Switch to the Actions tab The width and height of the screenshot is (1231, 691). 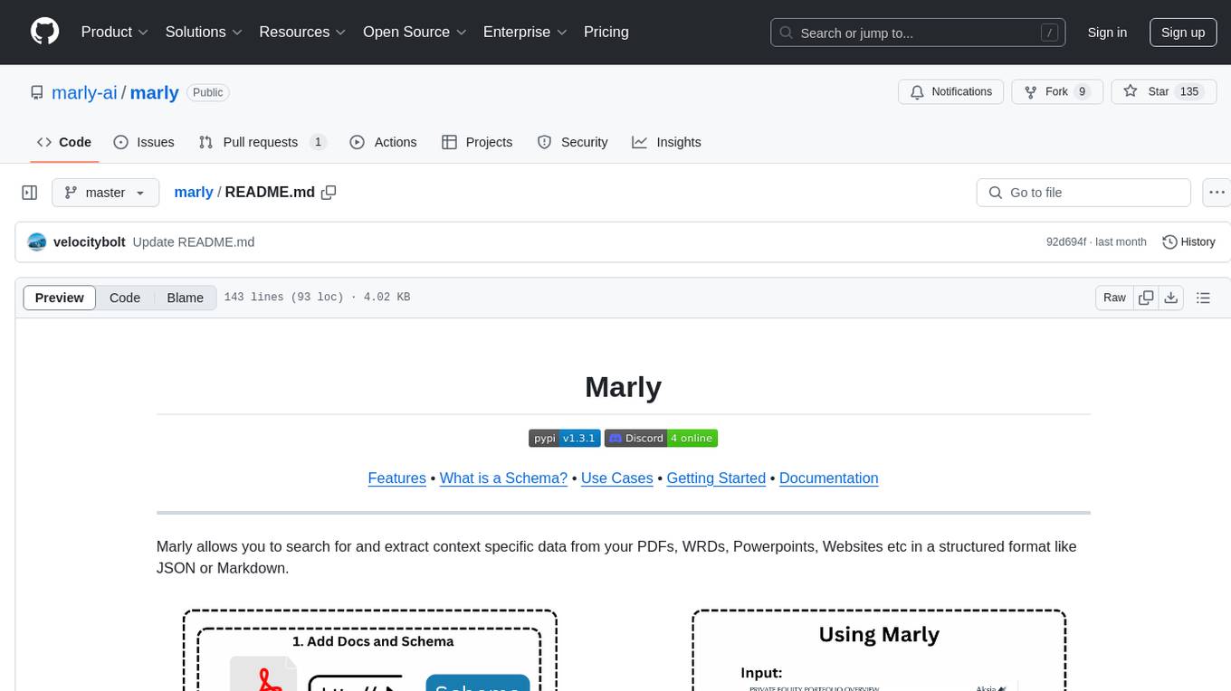pos(383,142)
